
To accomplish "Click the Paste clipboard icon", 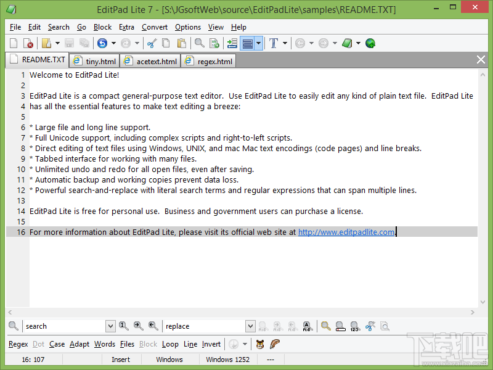I will (x=181, y=43).
